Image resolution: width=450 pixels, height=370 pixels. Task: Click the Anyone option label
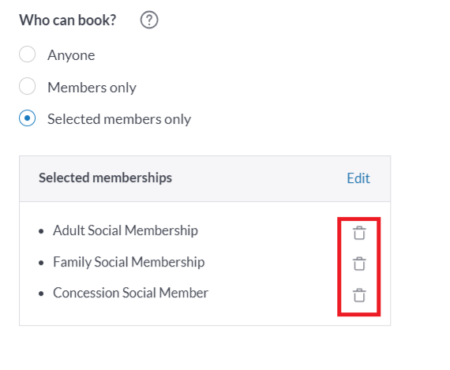(x=71, y=55)
